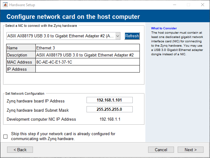Click the What to Consider heading
The width and height of the screenshot is (210, 158).
click(x=164, y=28)
